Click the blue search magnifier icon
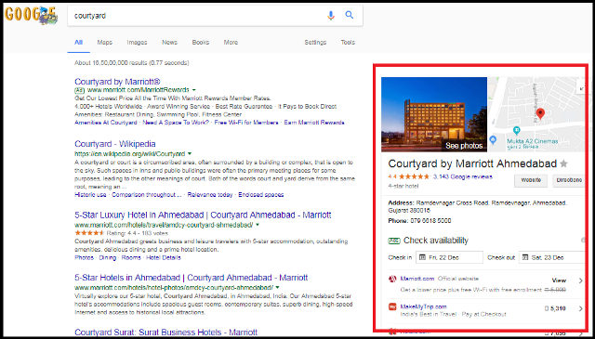This screenshot has height=339, width=595. tap(350, 15)
